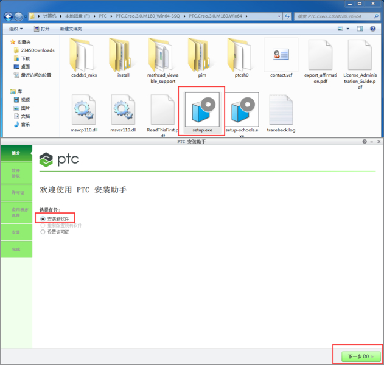Click the help icon in PTC installer title bar
The image size is (384, 365).
click(365, 142)
